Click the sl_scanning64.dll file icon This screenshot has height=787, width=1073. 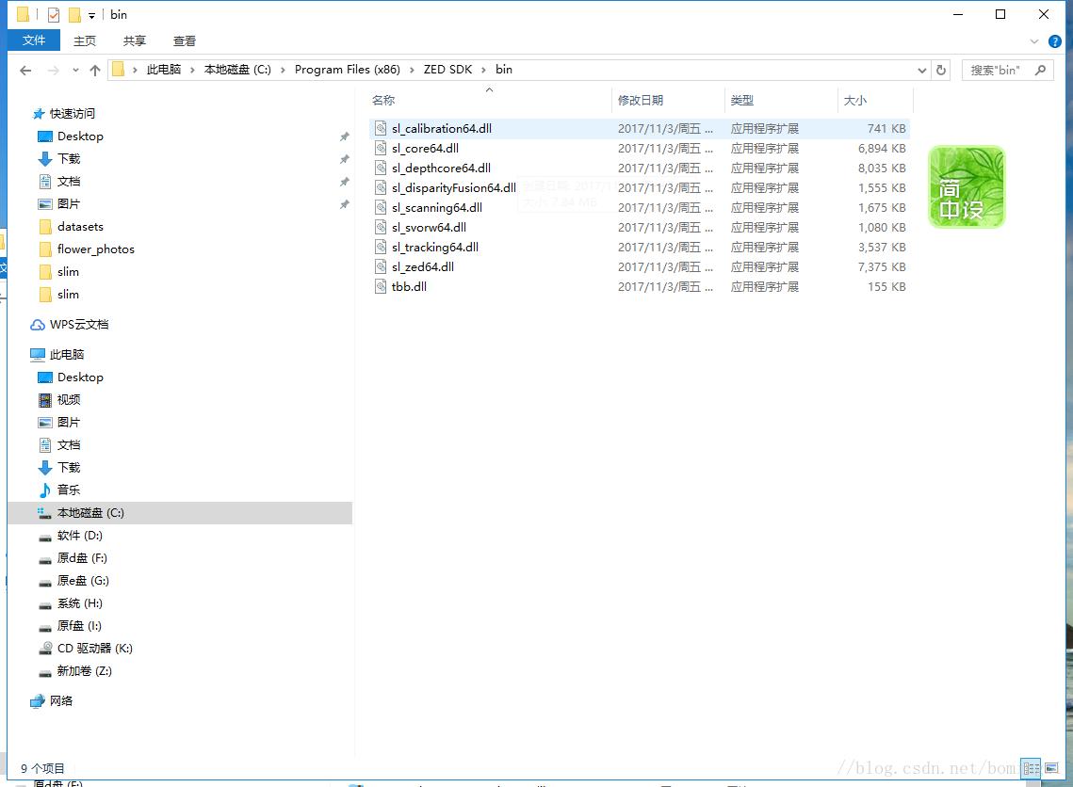point(381,207)
